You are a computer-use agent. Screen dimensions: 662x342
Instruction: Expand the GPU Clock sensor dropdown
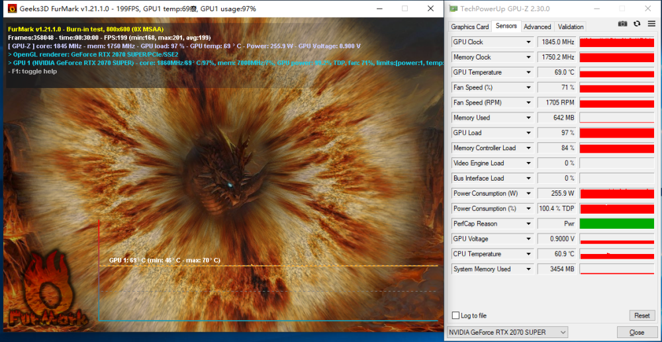point(528,42)
